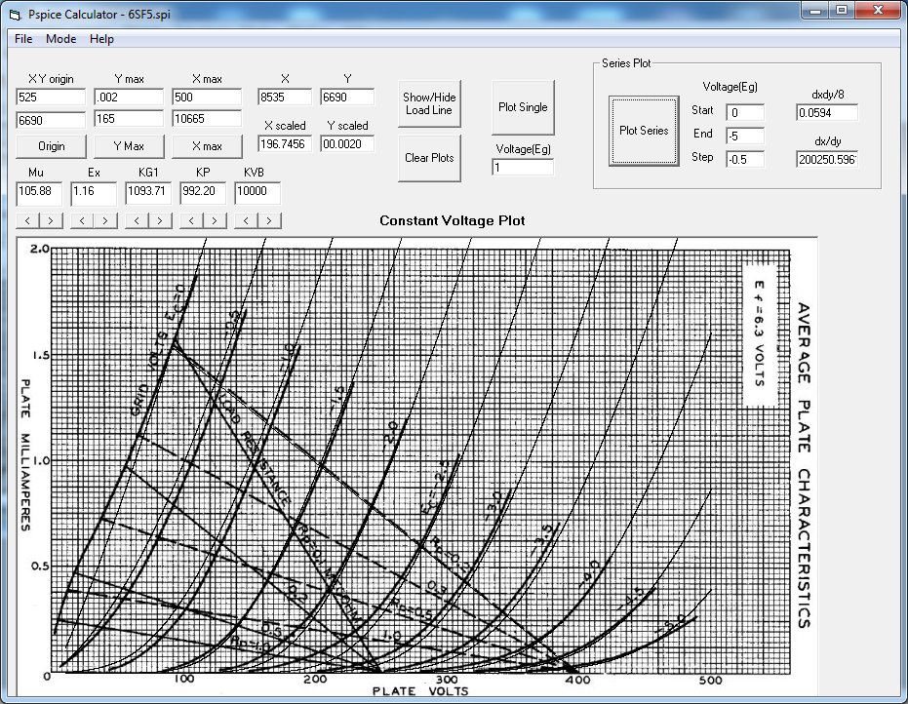
Task: Open the Mode menu
Action: 60,39
